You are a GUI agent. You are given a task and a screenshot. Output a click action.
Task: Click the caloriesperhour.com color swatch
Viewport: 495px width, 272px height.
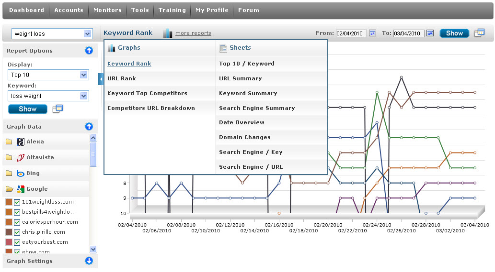tap(9, 222)
